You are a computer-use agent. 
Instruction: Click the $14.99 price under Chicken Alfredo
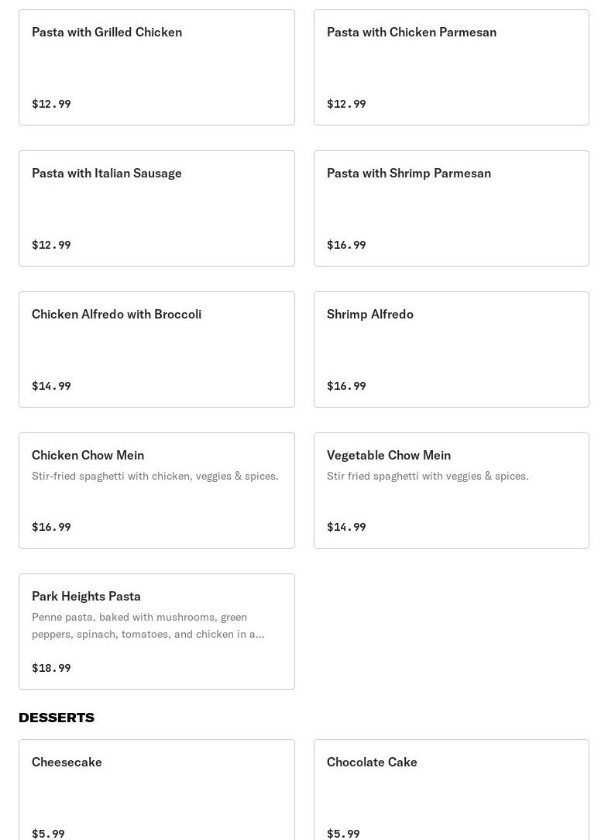click(x=51, y=386)
